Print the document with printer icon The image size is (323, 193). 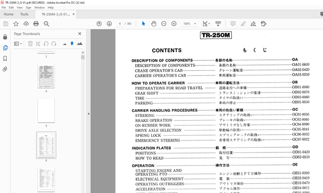point(36,23)
